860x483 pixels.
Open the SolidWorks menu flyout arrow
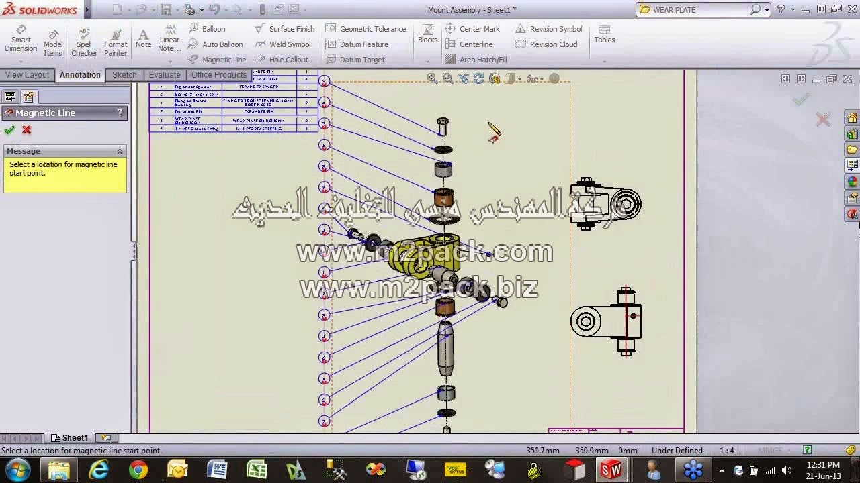[x=87, y=10]
